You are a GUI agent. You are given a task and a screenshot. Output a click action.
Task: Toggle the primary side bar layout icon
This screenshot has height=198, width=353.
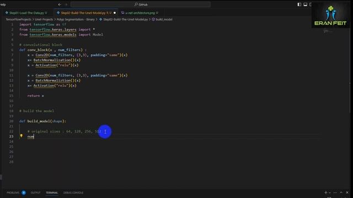pyautogui.click(x=299, y=4)
